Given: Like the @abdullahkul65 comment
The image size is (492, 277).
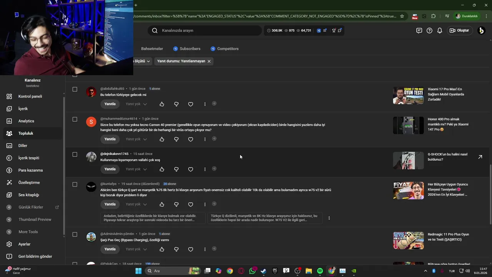Looking at the screenshot, I should [162, 104].
